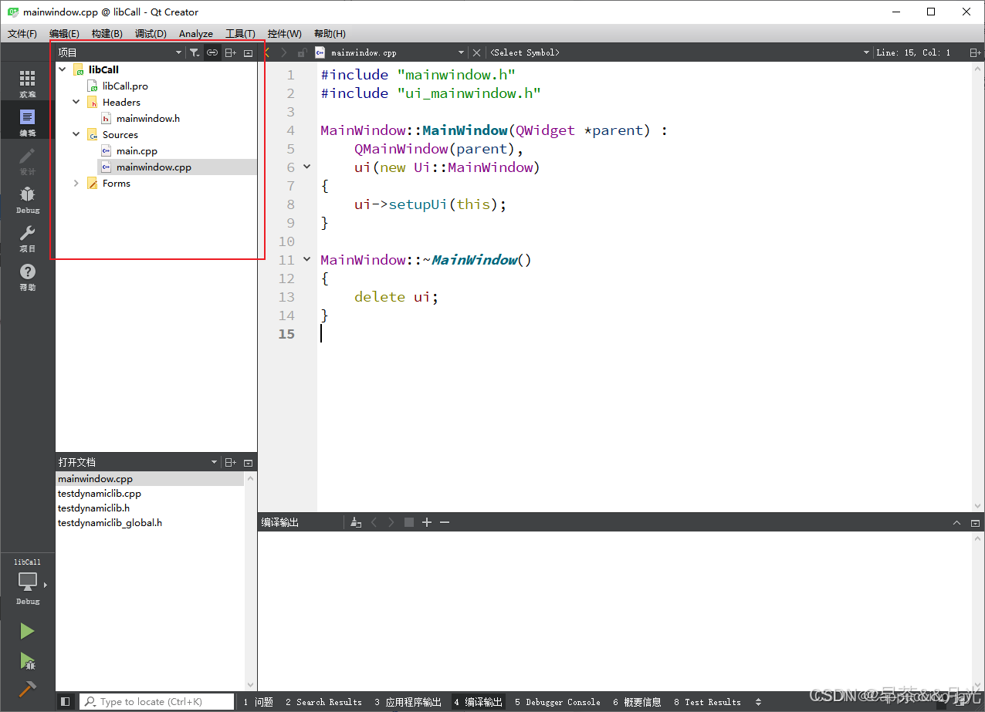Switch to Debug mode in sidebar

click(27, 200)
